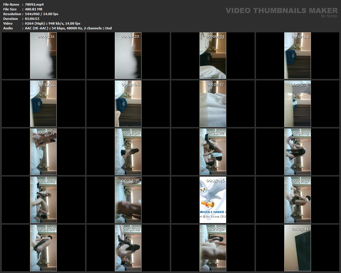Open the 00:09:33 thumbnail
341x273 pixels.
pos(213,56)
